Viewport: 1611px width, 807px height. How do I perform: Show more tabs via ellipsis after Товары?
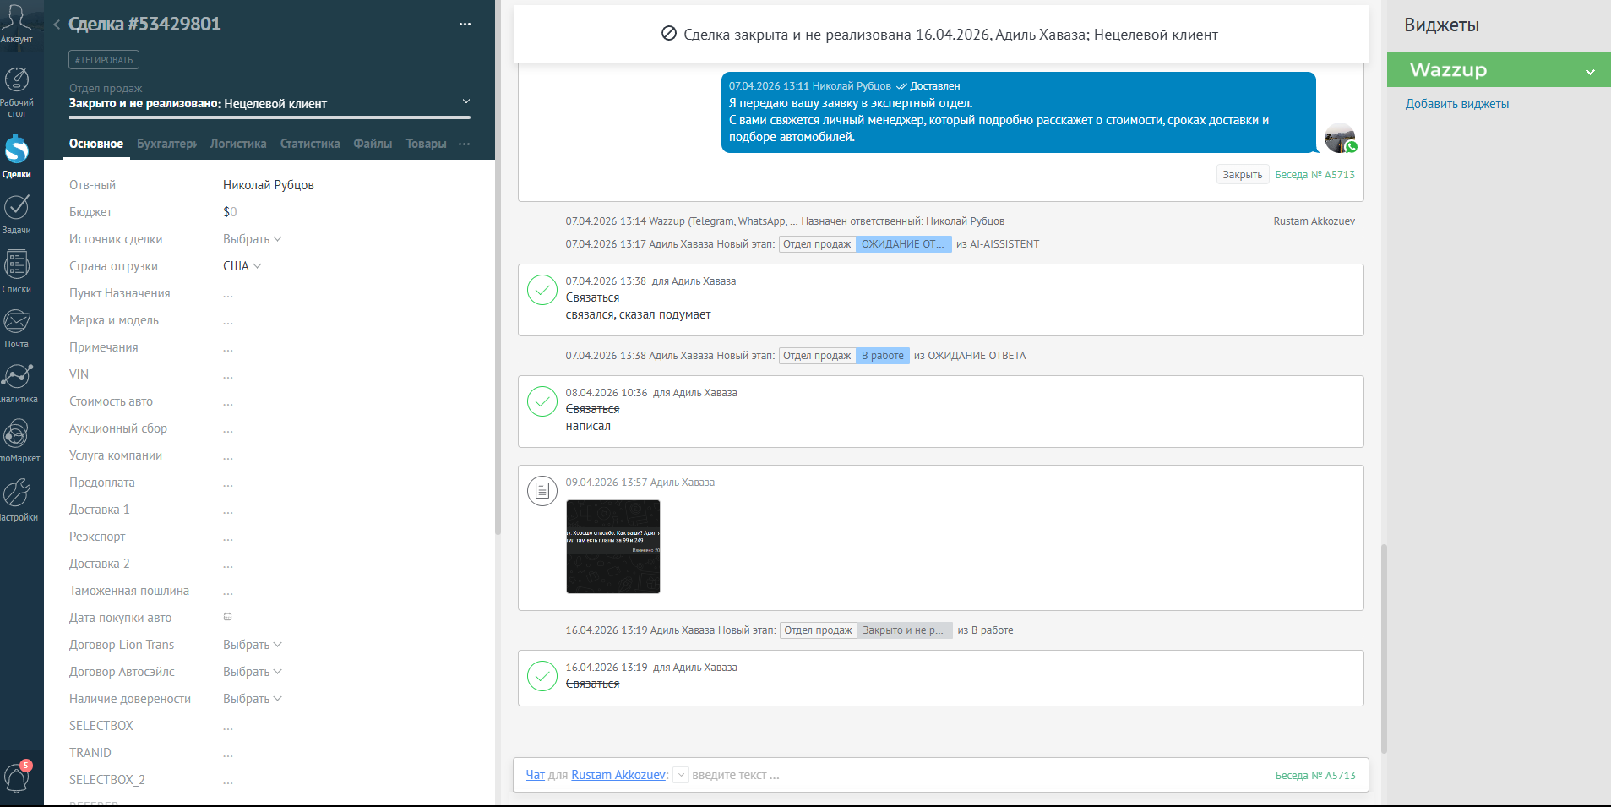[464, 144]
